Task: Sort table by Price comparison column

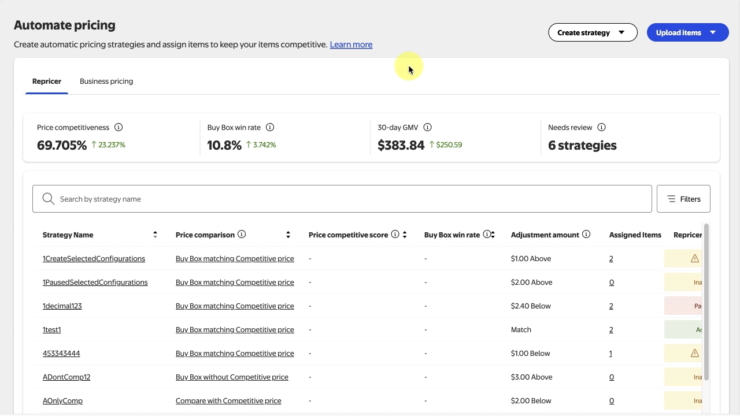Action: pyautogui.click(x=288, y=235)
